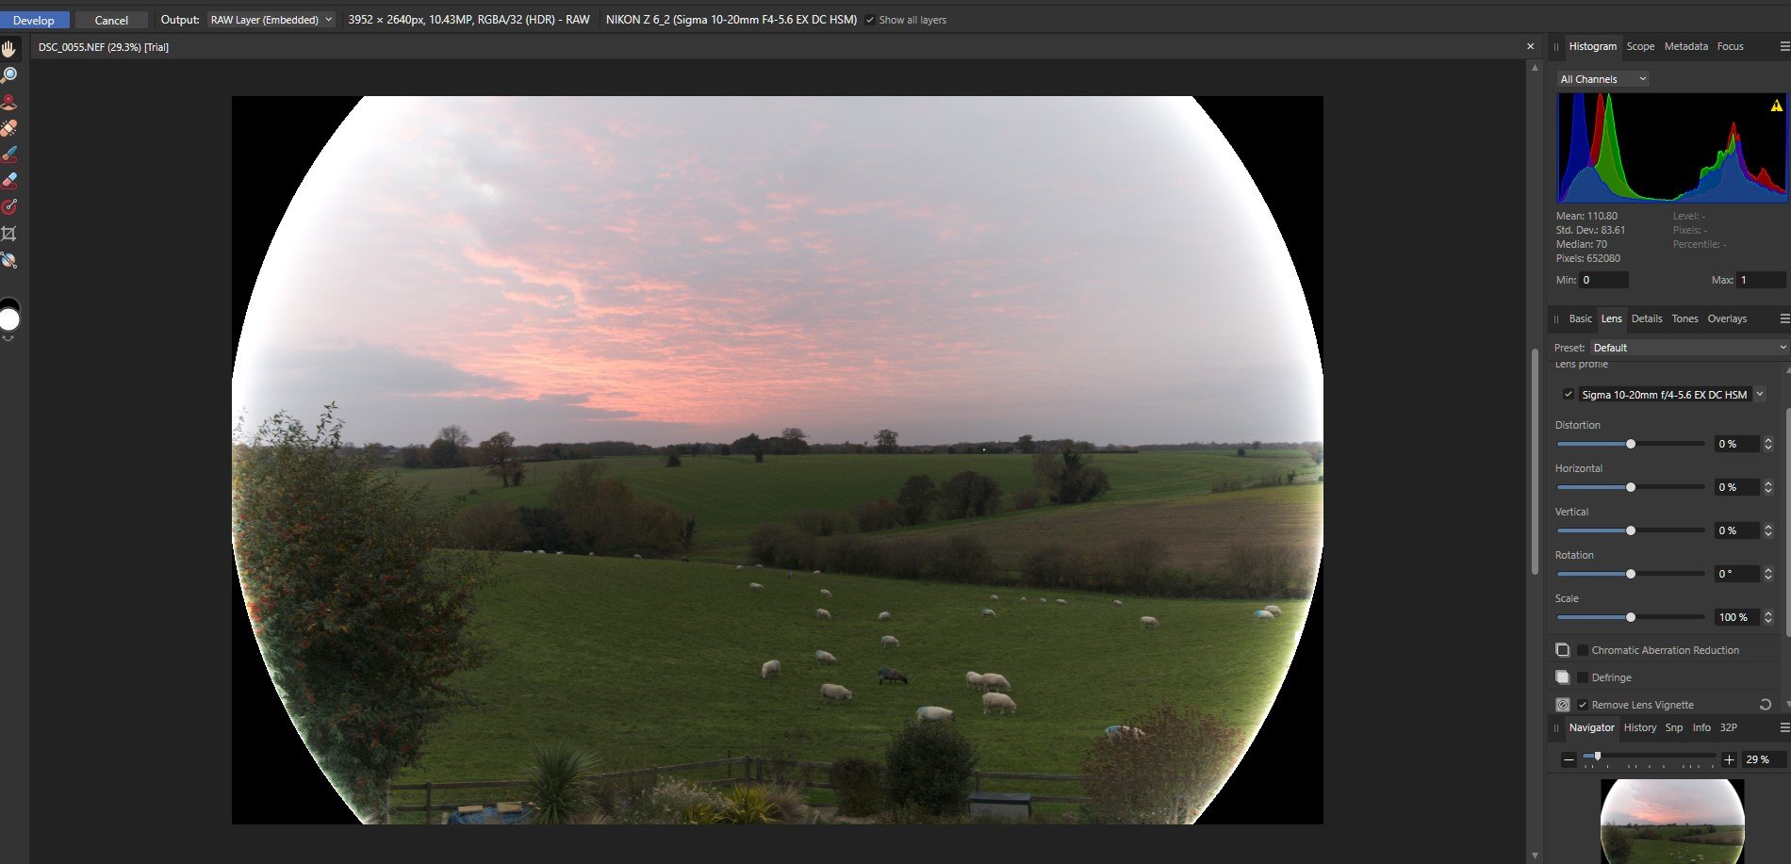Image resolution: width=1791 pixels, height=864 pixels.
Task: Click the Distortion percentage value field
Action: (x=1736, y=444)
